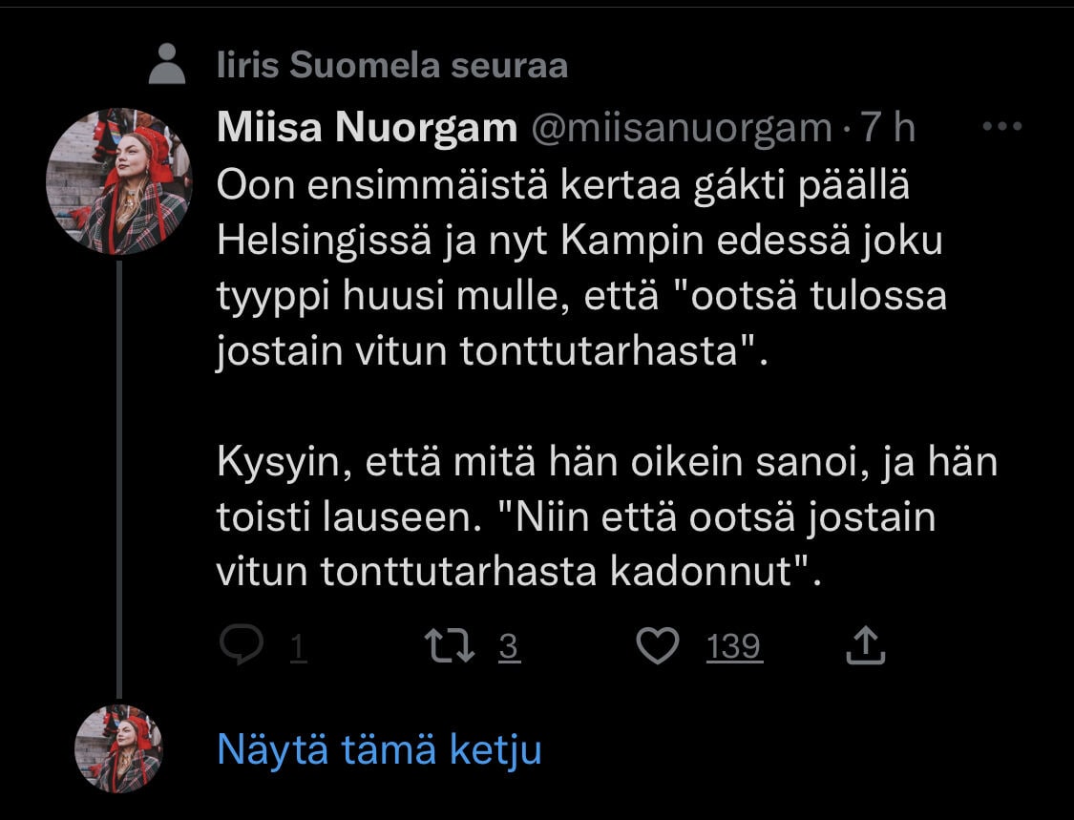Screen dimensions: 1074x820
Task: Like the tweet with the heart icon
Action: pyautogui.click(x=657, y=647)
